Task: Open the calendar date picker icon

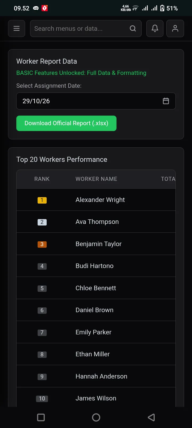Action: pos(166,101)
